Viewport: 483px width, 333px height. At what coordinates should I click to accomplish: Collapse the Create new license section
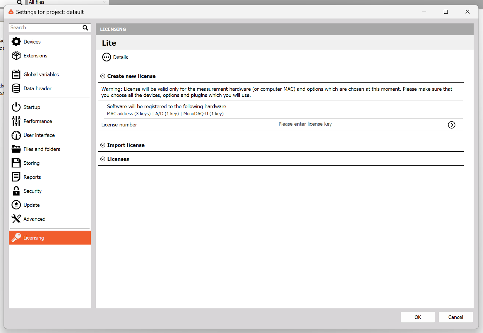click(x=103, y=76)
